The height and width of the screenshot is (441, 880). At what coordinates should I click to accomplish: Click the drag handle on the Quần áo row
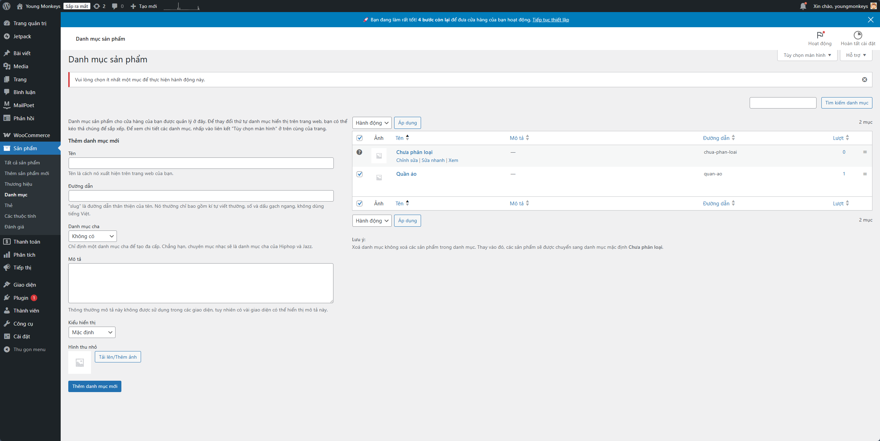coord(865,174)
